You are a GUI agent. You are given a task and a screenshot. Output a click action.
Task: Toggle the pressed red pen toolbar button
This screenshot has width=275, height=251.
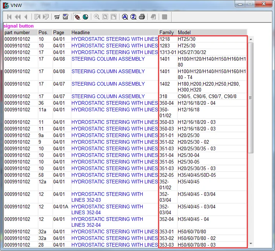tap(77, 17)
